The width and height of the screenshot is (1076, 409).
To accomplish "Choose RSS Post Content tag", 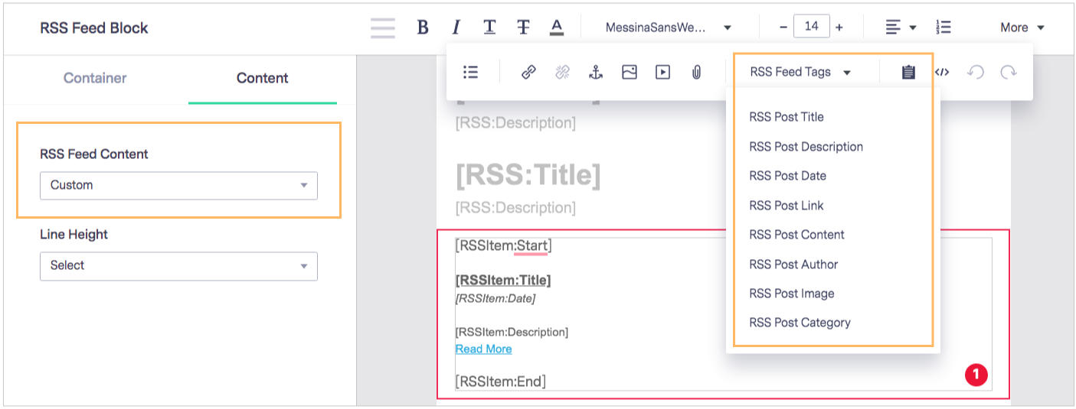I will 796,235.
